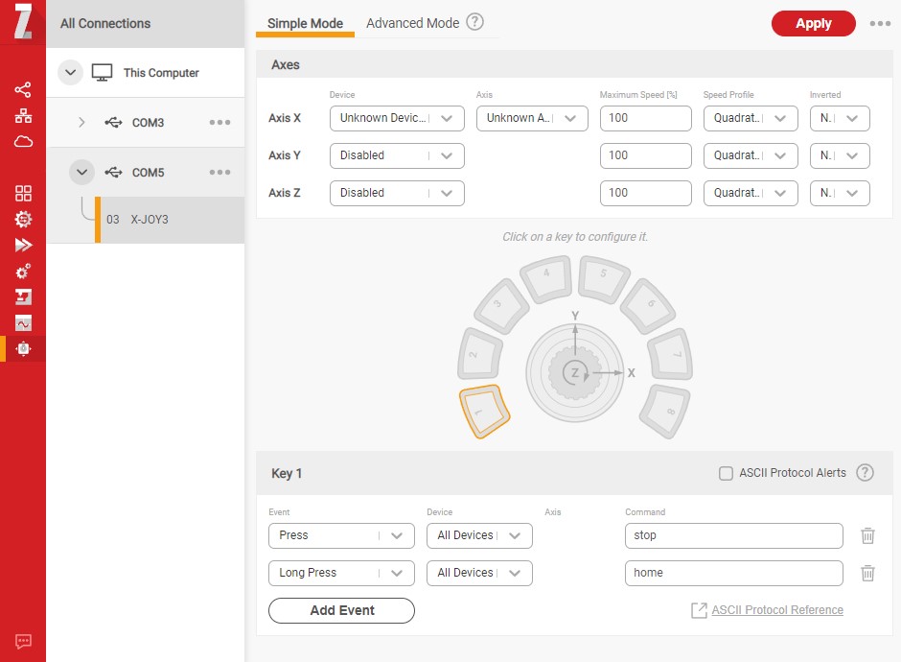The image size is (901, 662).
Task: Open the cloud sidebar icon
Action: pyautogui.click(x=23, y=141)
